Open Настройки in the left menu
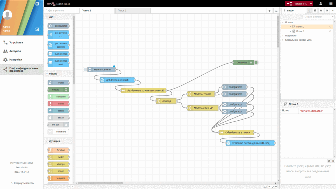The height and width of the screenshot is (189, 336). tap(22, 60)
